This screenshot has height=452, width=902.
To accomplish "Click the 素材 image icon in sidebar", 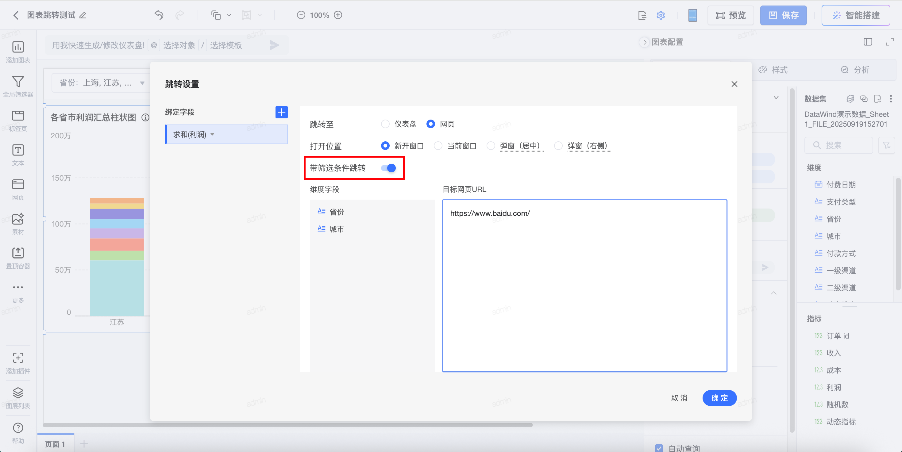I will pyautogui.click(x=18, y=219).
